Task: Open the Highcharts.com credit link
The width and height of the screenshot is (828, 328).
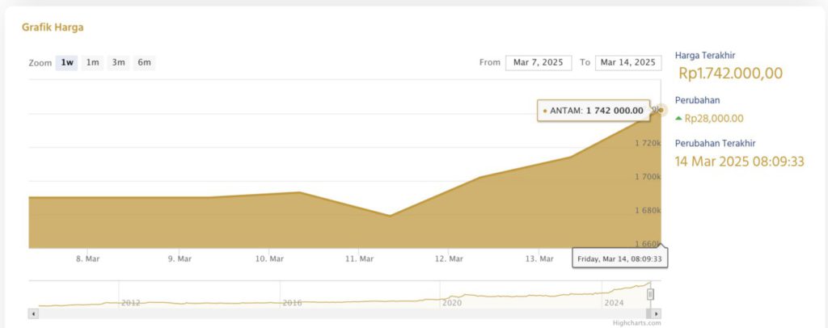Action: pos(636,323)
